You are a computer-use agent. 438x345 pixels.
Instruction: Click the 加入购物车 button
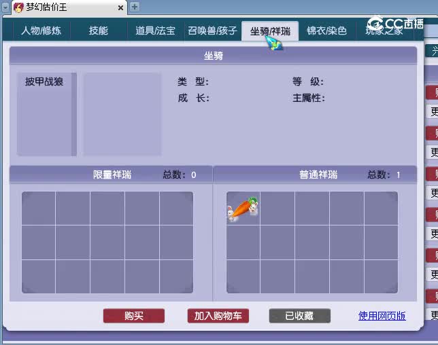(218, 316)
